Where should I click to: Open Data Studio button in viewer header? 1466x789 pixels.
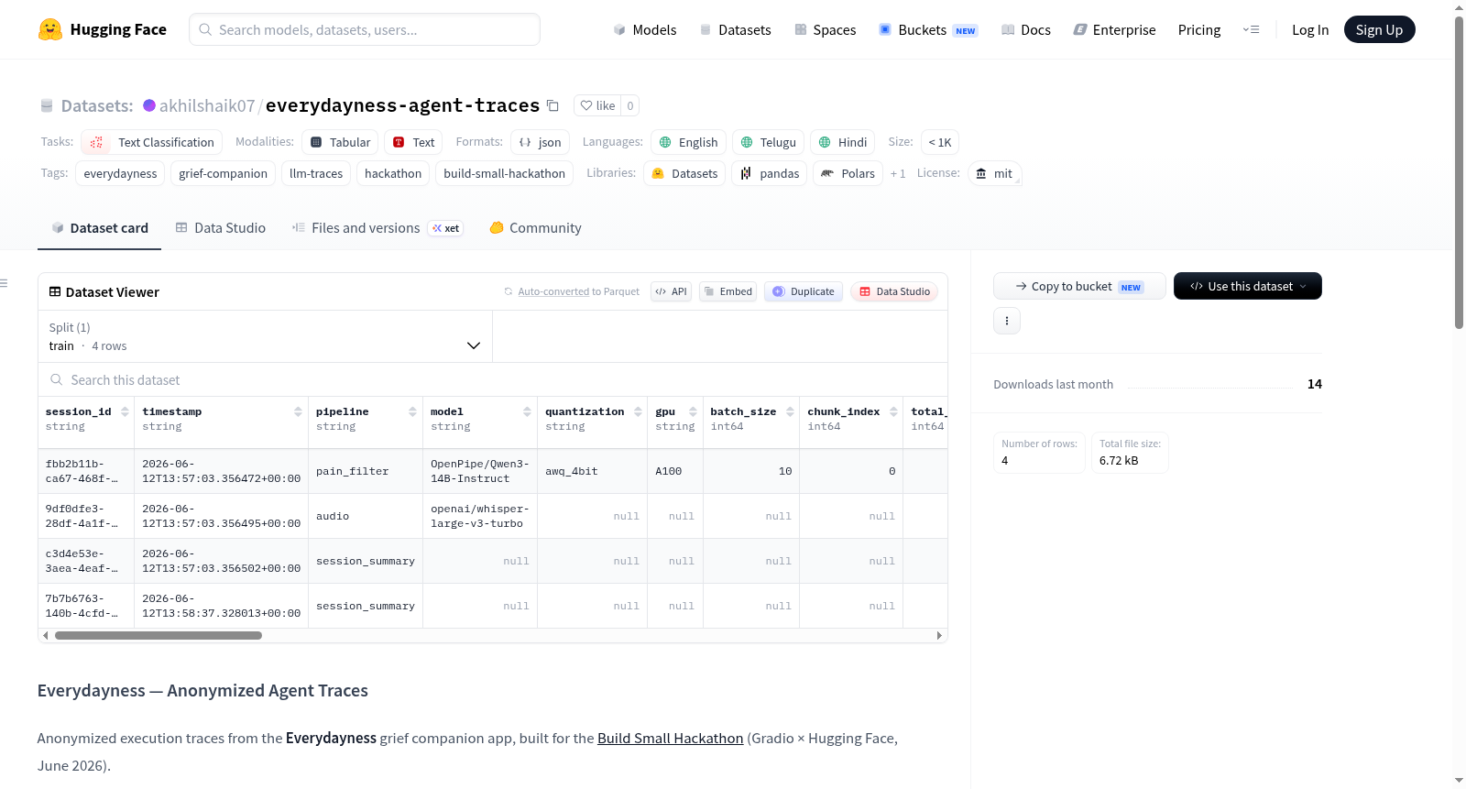point(894,291)
